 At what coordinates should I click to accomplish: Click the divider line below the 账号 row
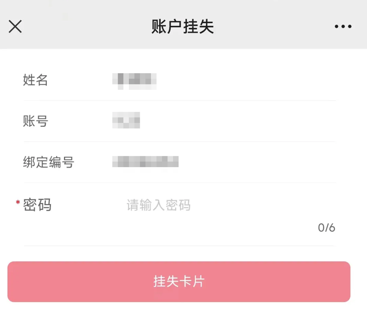[x=179, y=141]
